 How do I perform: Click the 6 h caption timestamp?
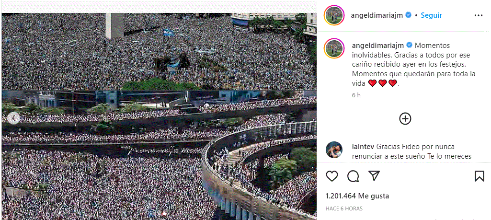(x=356, y=95)
